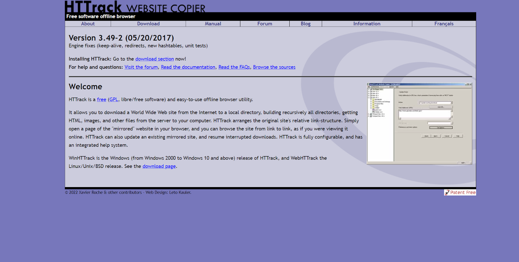Click the '© 2022 Xavier Roche' copyright text
Viewport: 519px width, 262px height.
point(84,193)
